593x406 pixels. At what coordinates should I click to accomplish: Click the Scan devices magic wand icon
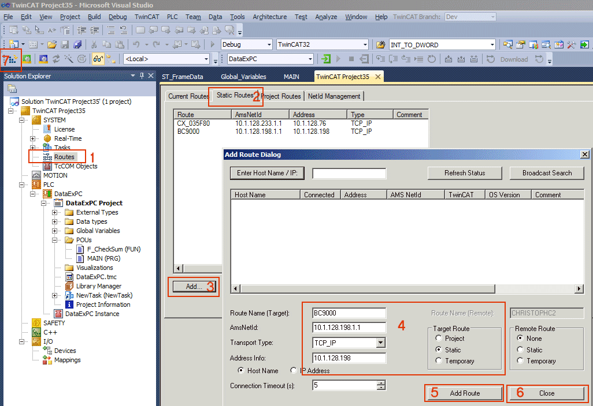(x=69, y=59)
